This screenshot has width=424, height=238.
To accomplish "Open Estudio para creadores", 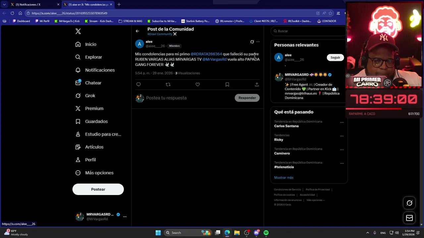I will pos(98,134).
